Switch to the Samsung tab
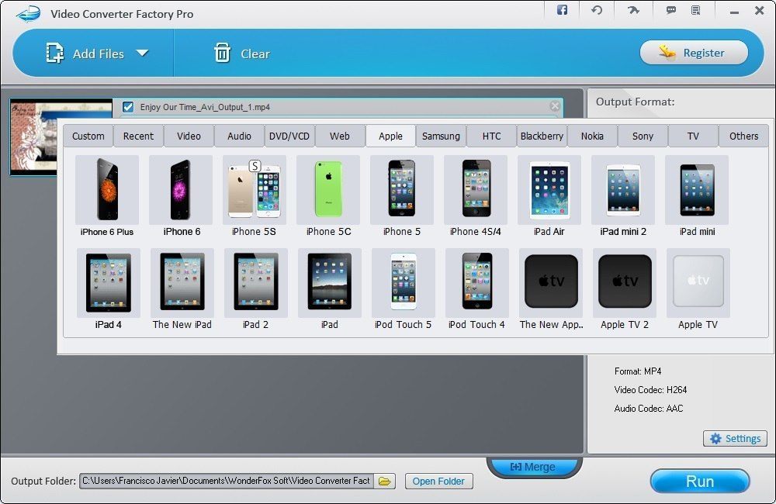776x504 pixels. [x=441, y=136]
